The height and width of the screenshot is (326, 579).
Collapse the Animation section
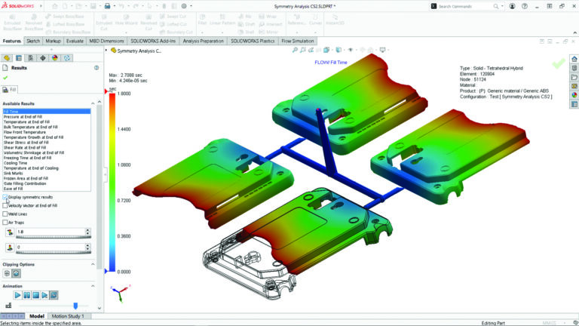pos(94,286)
